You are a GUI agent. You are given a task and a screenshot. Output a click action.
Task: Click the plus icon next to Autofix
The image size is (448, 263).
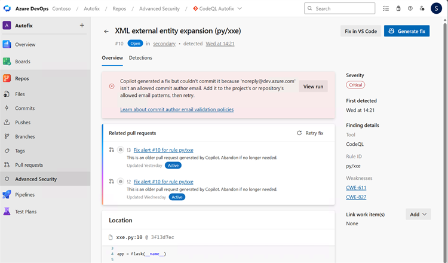point(82,26)
